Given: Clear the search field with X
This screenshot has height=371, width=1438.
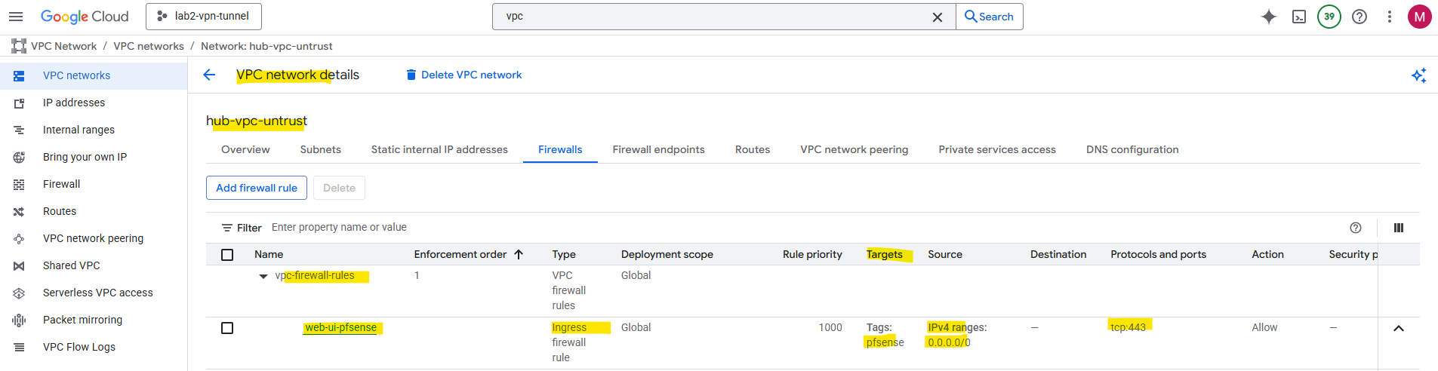Looking at the screenshot, I should click(938, 17).
